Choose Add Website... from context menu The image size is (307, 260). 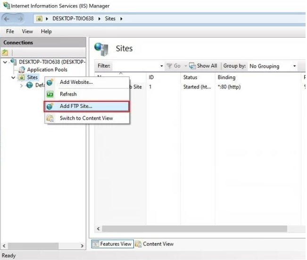[x=87, y=82]
